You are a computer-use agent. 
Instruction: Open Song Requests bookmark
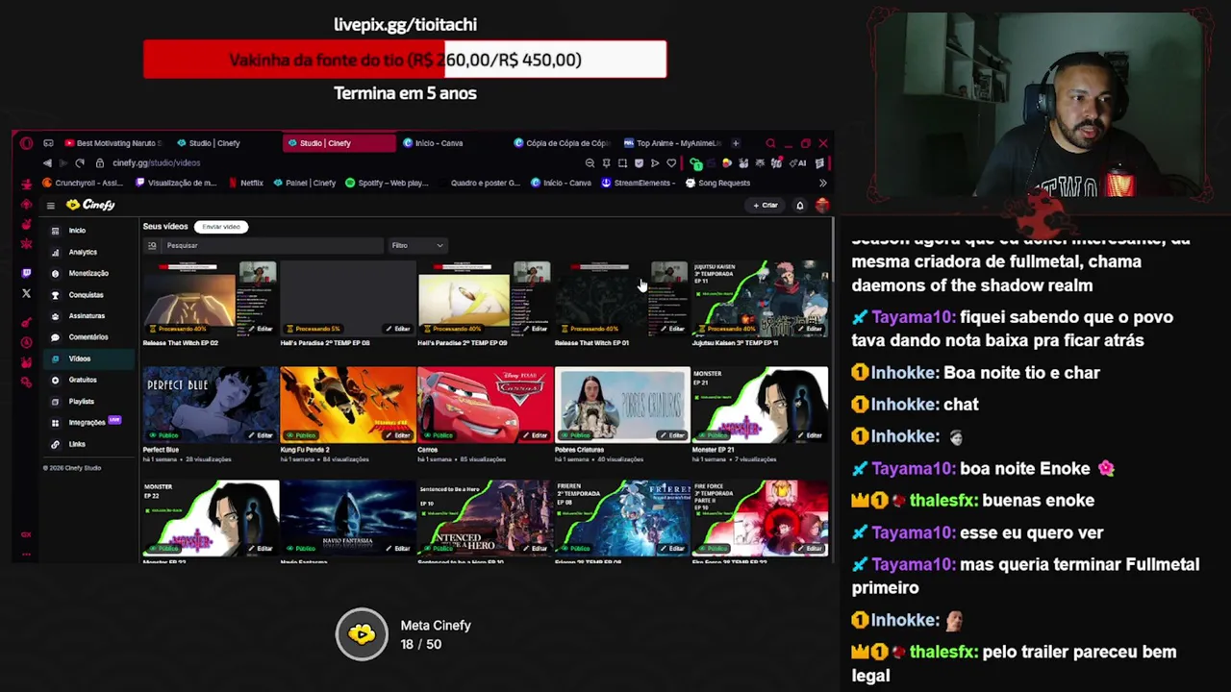coord(717,183)
